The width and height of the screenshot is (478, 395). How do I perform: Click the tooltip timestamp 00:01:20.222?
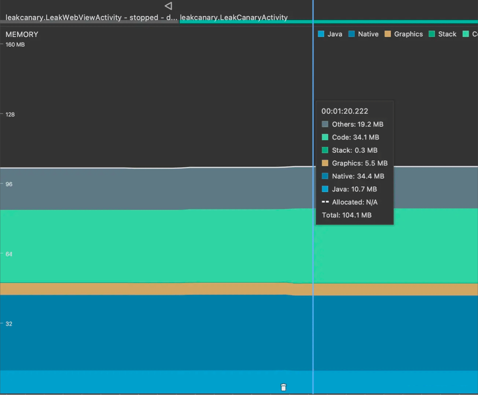click(344, 111)
